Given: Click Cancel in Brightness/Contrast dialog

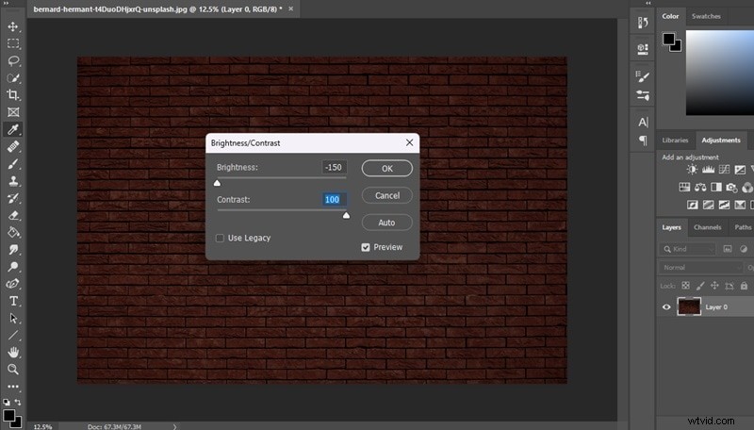Looking at the screenshot, I should 387,195.
